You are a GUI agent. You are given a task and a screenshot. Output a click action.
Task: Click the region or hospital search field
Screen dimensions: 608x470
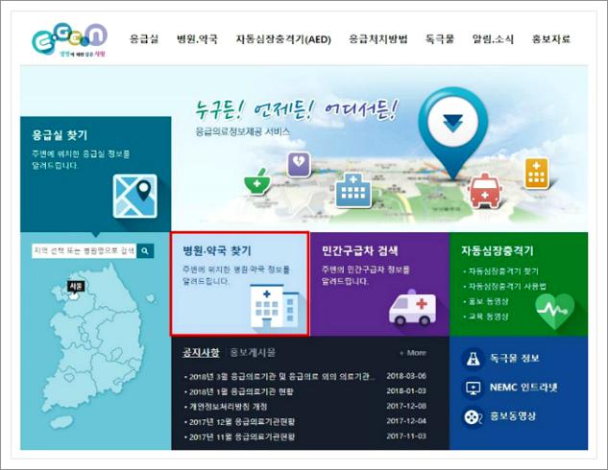click(x=84, y=251)
